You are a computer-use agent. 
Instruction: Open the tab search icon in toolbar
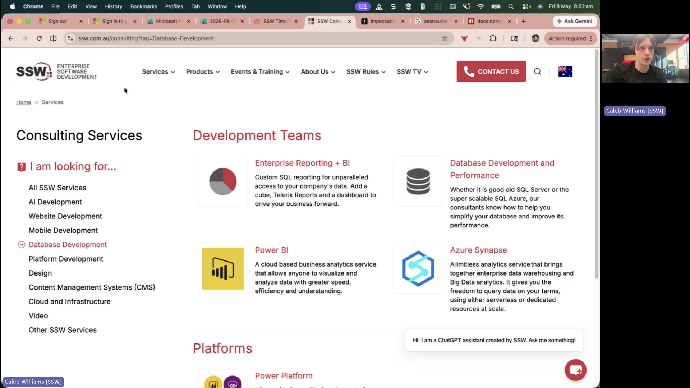514,38
